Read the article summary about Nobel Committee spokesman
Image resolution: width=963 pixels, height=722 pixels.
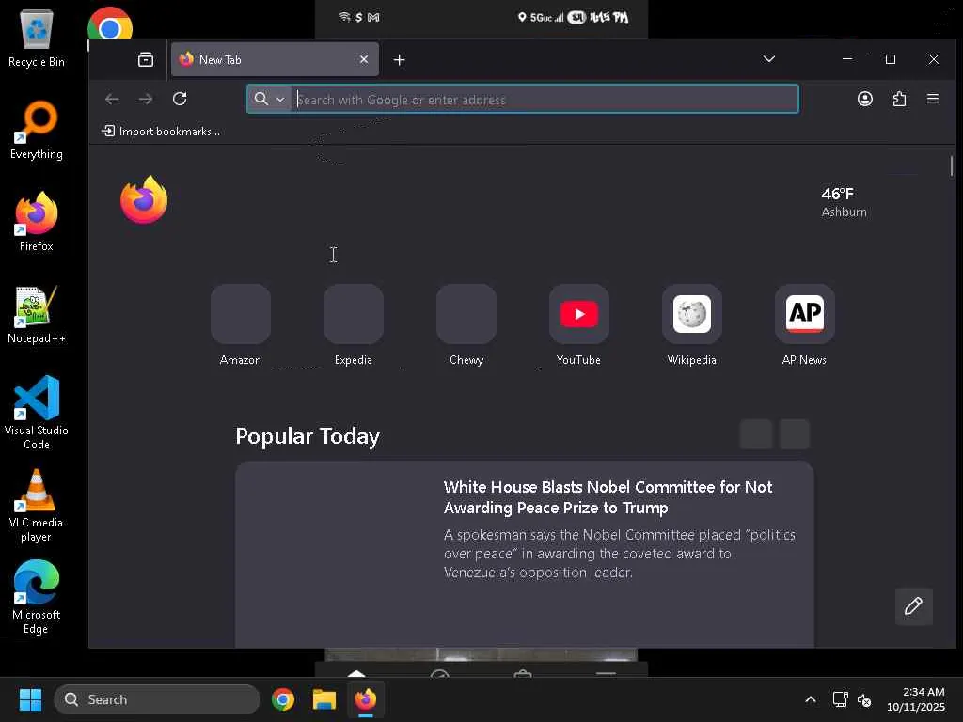[619, 553]
